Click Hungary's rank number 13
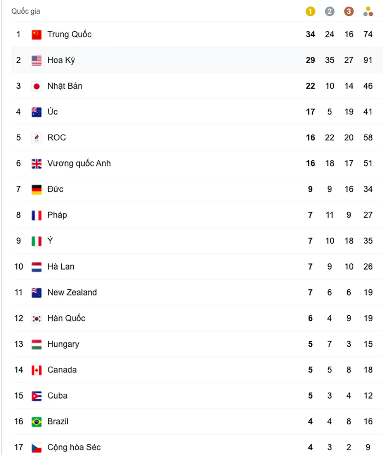Viewport: 388px width, 455px height. coord(19,344)
